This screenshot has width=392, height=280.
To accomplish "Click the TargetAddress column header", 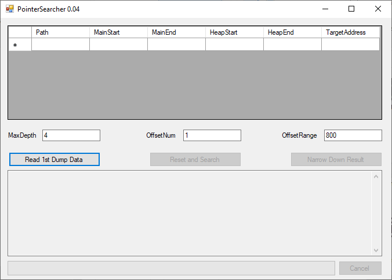I will tap(350, 32).
